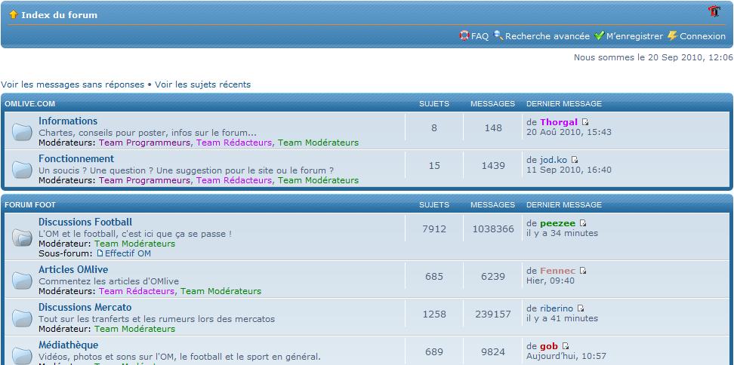Click the Discussions Football folder icon

tap(21, 238)
